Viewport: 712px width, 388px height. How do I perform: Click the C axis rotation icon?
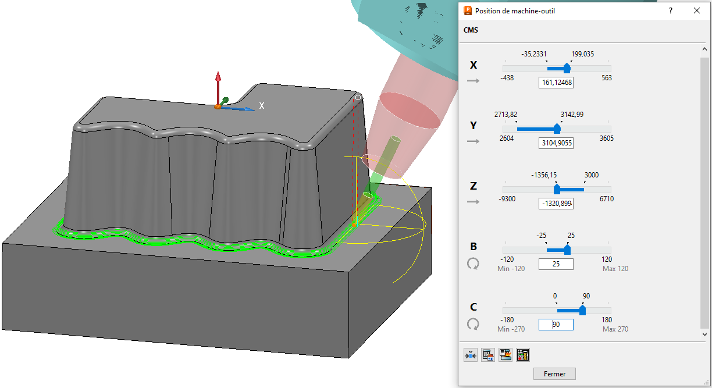coord(474,324)
